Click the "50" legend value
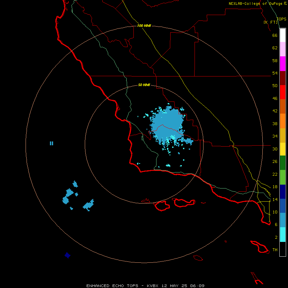Image resolution: width=288 pixels, height=288 pixels. tap(275, 86)
